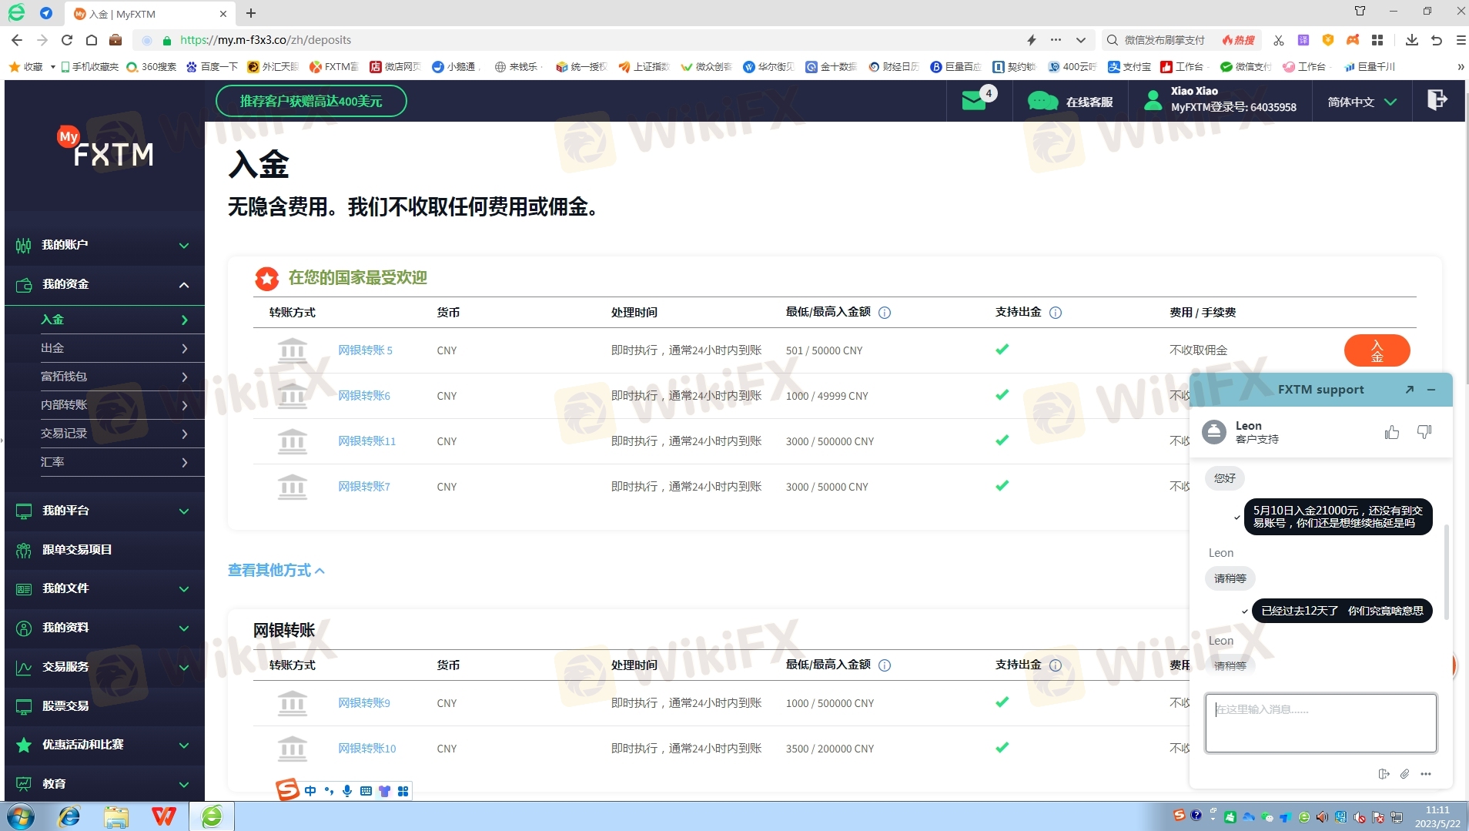1469x831 pixels.
Task: Open 网银转账6 deposit method link
Action: 364,396
